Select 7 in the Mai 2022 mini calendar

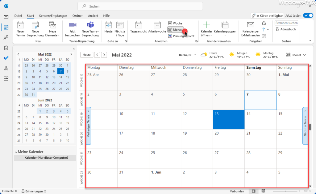point(61,71)
